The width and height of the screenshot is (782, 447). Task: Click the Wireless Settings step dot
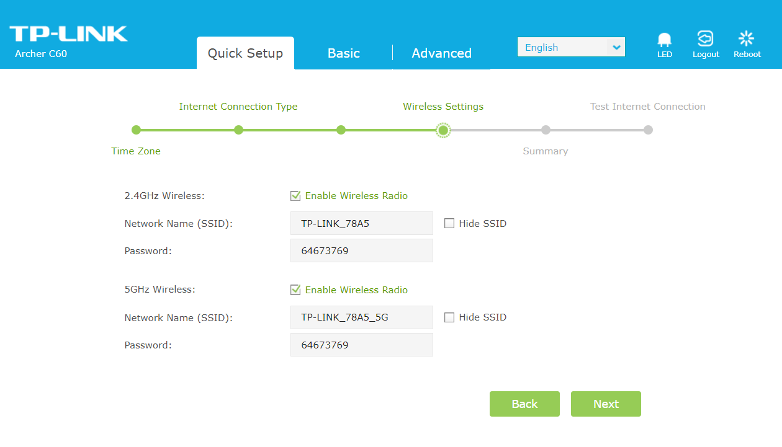coord(443,130)
